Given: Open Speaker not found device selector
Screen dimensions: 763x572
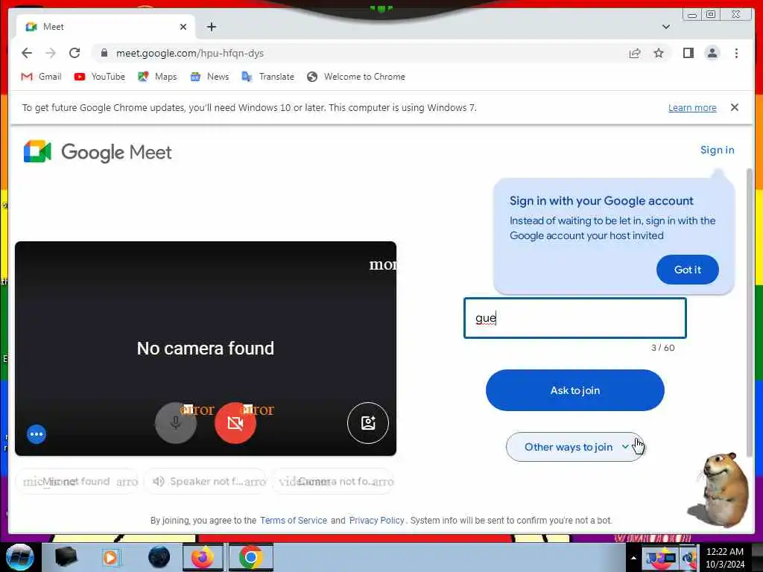Looking at the screenshot, I should [x=206, y=482].
